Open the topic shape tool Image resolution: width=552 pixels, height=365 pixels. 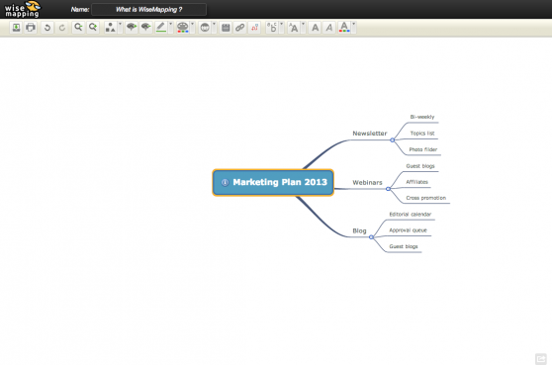111,28
